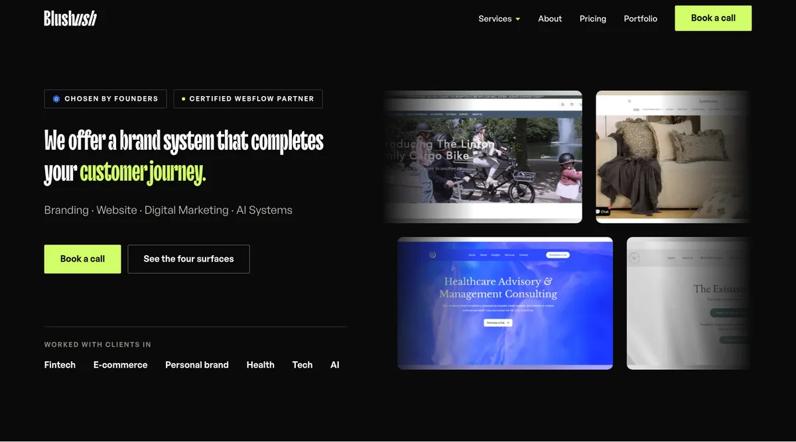The height and width of the screenshot is (442, 796).
Task: Go to the Pricing page
Action: pyautogui.click(x=592, y=19)
